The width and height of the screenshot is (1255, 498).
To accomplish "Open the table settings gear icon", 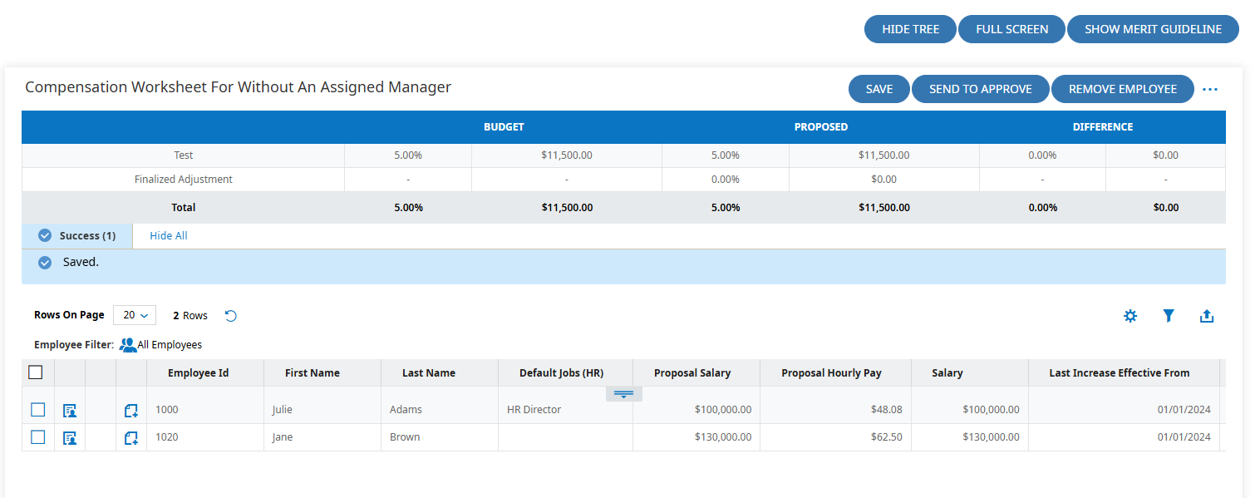I will 1130,316.
